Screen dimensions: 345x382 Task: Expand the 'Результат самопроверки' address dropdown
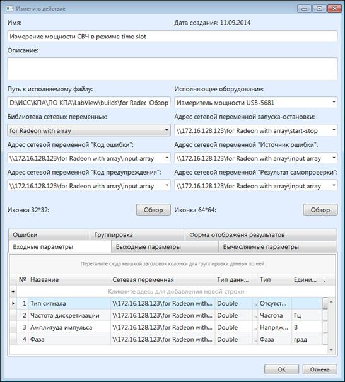[x=334, y=185]
